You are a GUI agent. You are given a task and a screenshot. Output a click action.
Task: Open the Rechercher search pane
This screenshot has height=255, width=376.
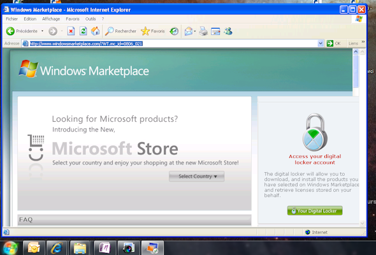(x=120, y=31)
